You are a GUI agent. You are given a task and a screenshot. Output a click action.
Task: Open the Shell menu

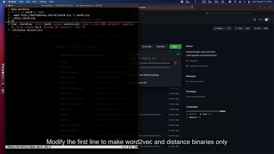(x=21, y=2)
